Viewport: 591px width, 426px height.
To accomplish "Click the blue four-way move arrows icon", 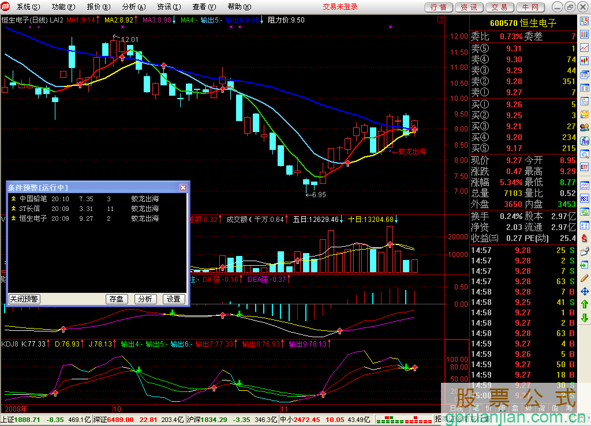I will 585,291.
